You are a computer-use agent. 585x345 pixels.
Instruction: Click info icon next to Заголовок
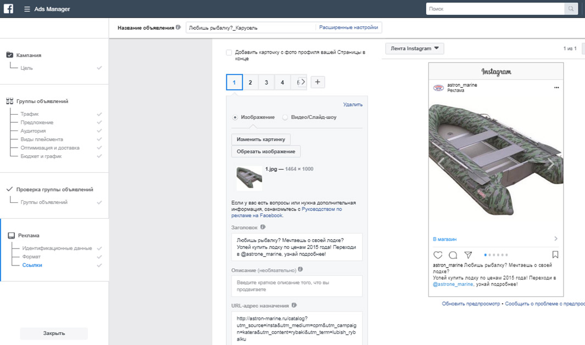pos(263,227)
